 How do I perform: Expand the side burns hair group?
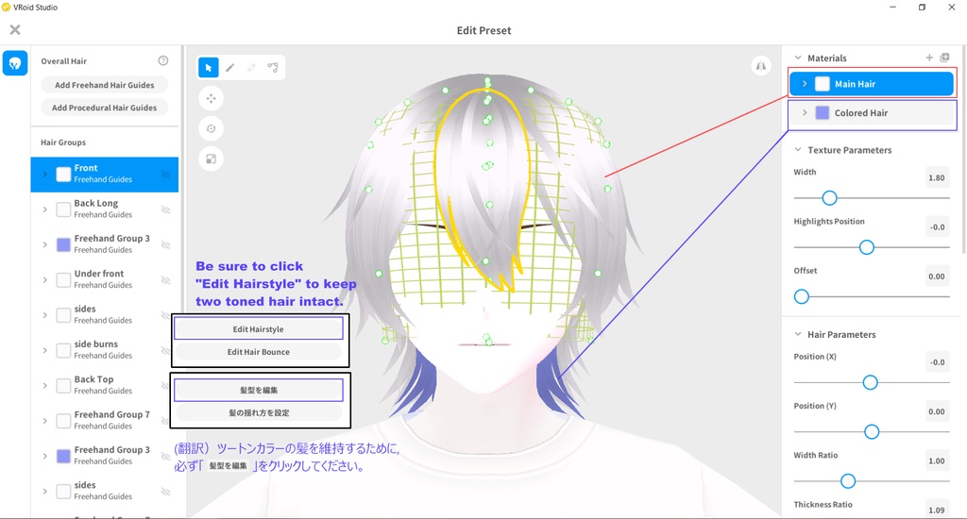click(44, 350)
